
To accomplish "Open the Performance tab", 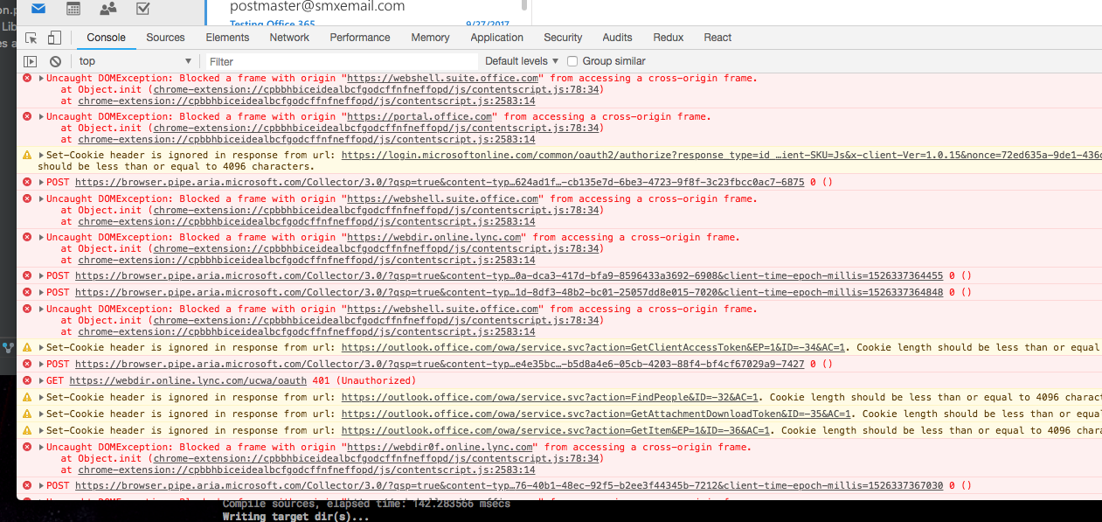I will 360,38.
